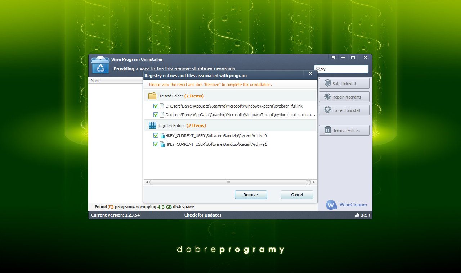461x273 pixels.
Task: Toggle the Bandizip RecentArchive1 registry checkbox
Action: (156, 144)
